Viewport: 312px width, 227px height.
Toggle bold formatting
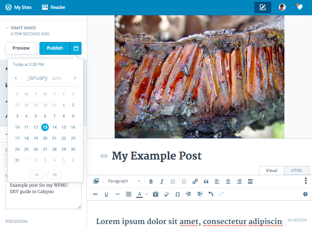(x=151, y=182)
